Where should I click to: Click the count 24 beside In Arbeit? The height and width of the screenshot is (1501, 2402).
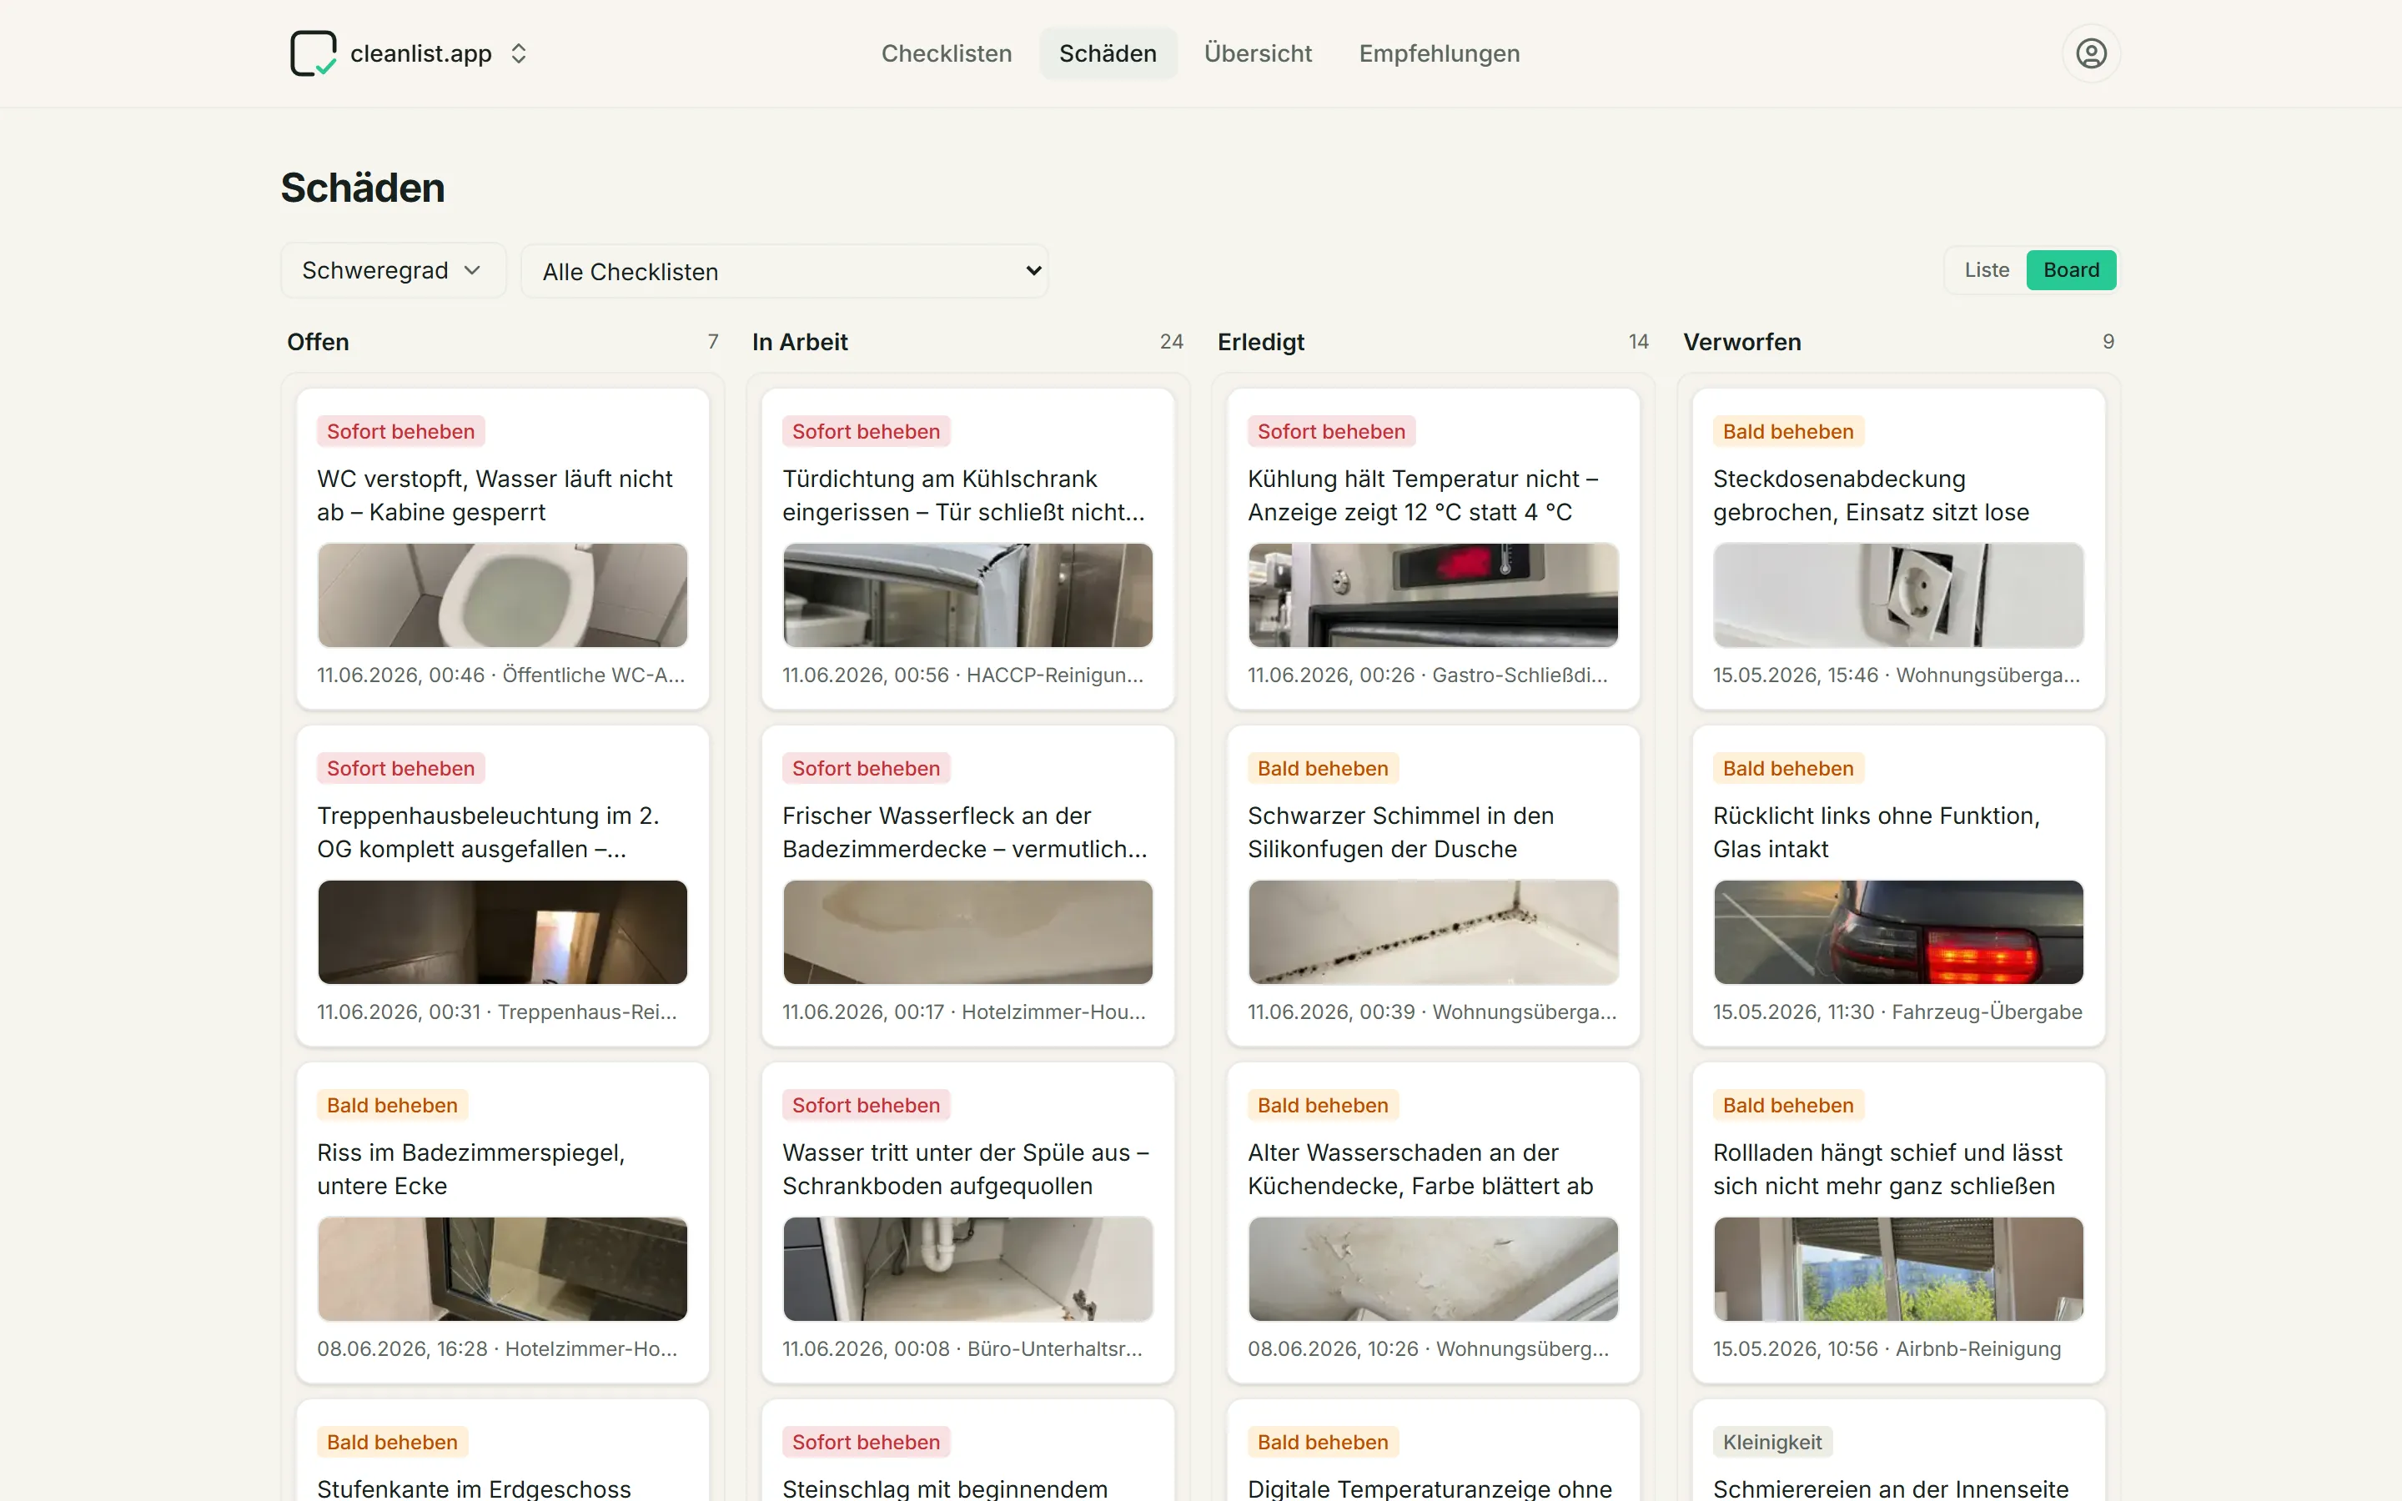point(1171,342)
